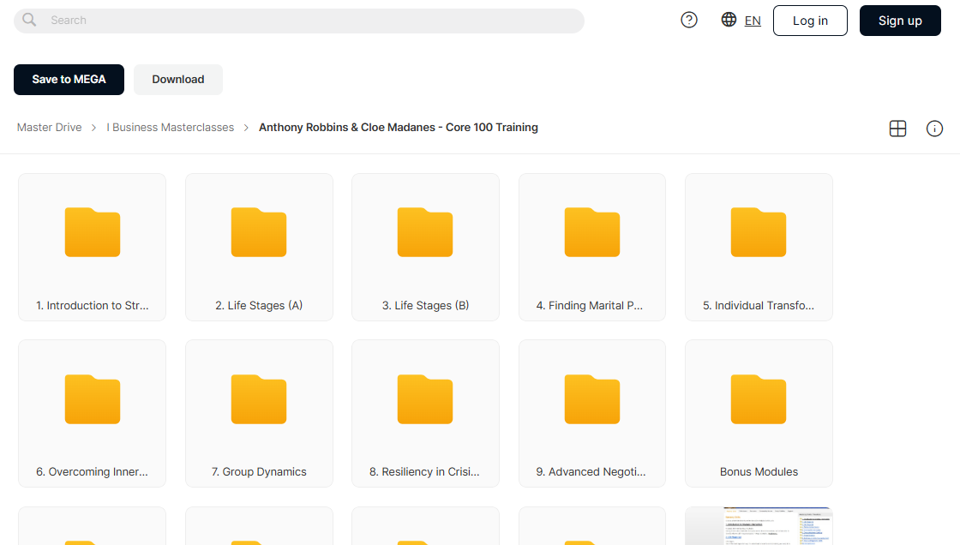This screenshot has width=960, height=545.
Task: Click the globe language icon
Action: coord(729,20)
